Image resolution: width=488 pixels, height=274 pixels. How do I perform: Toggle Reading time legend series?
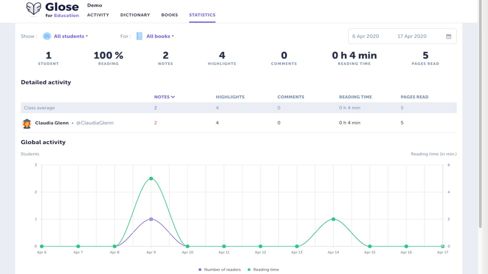263,269
